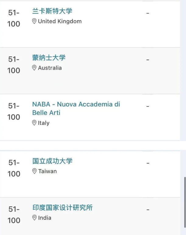Image resolution: width=186 pixels, height=235 pixels.
Task: Click the dash score in NABA row
Action: [x=148, y=106]
